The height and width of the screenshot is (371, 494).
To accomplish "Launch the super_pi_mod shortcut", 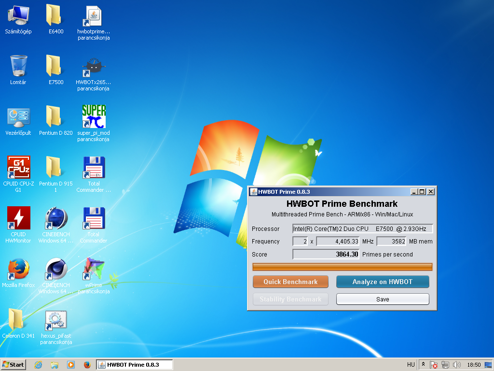I will coord(94,123).
